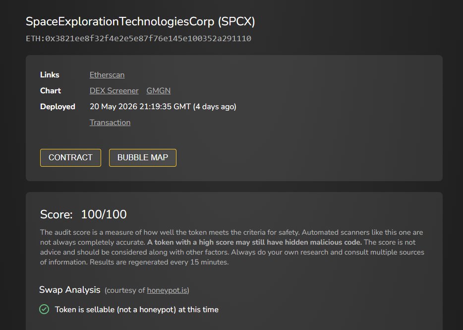Open the GMGN chart link
The image size is (463, 330).
158,91
